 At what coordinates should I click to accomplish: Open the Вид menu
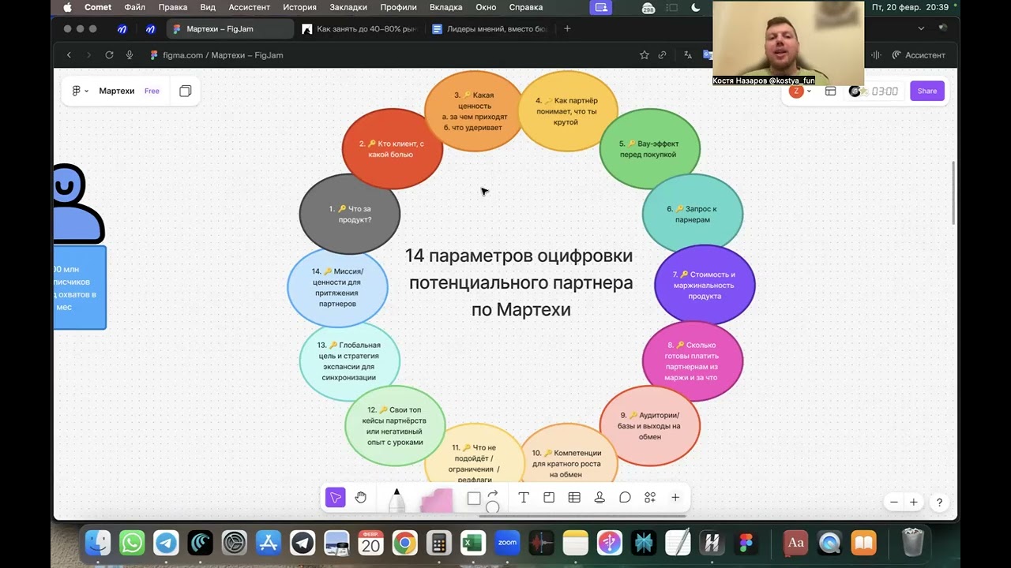pyautogui.click(x=208, y=7)
